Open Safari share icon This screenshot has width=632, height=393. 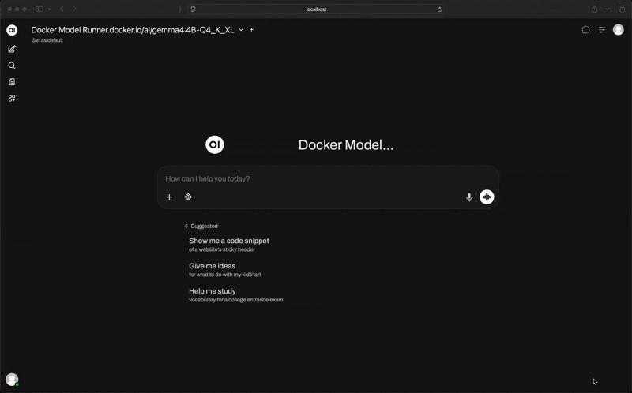pyautogui.click(x=594, y=9)
